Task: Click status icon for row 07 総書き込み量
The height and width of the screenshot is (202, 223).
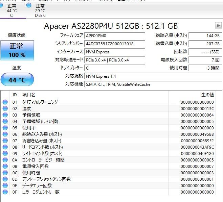Action: click(x=5, y=141)
